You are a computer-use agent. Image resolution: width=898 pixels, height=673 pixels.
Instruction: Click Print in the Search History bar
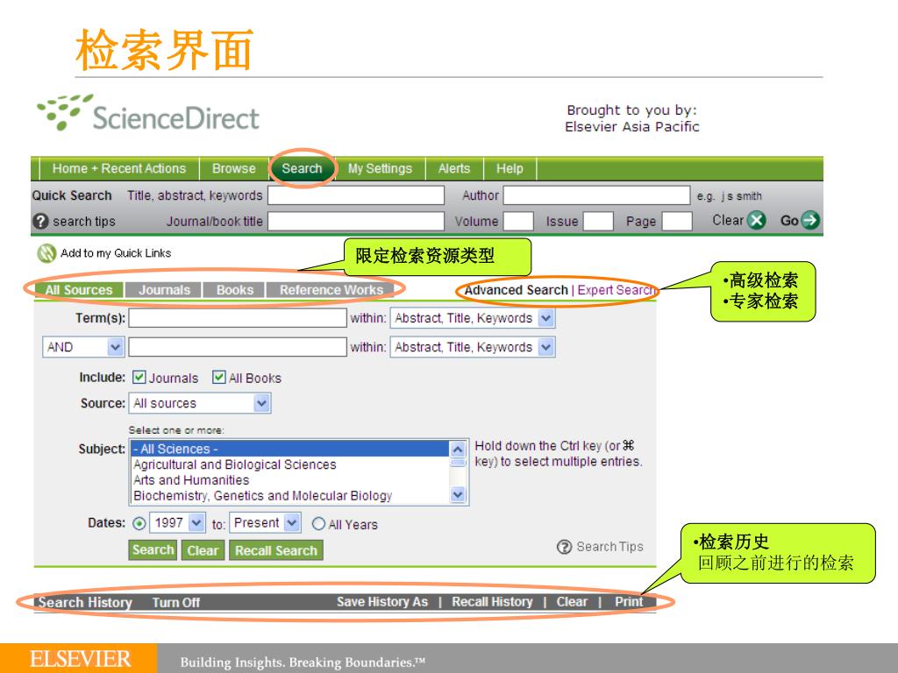629,602
